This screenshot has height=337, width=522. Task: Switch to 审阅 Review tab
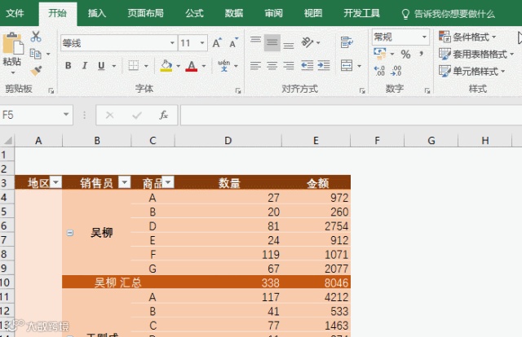tap(274, 13)
